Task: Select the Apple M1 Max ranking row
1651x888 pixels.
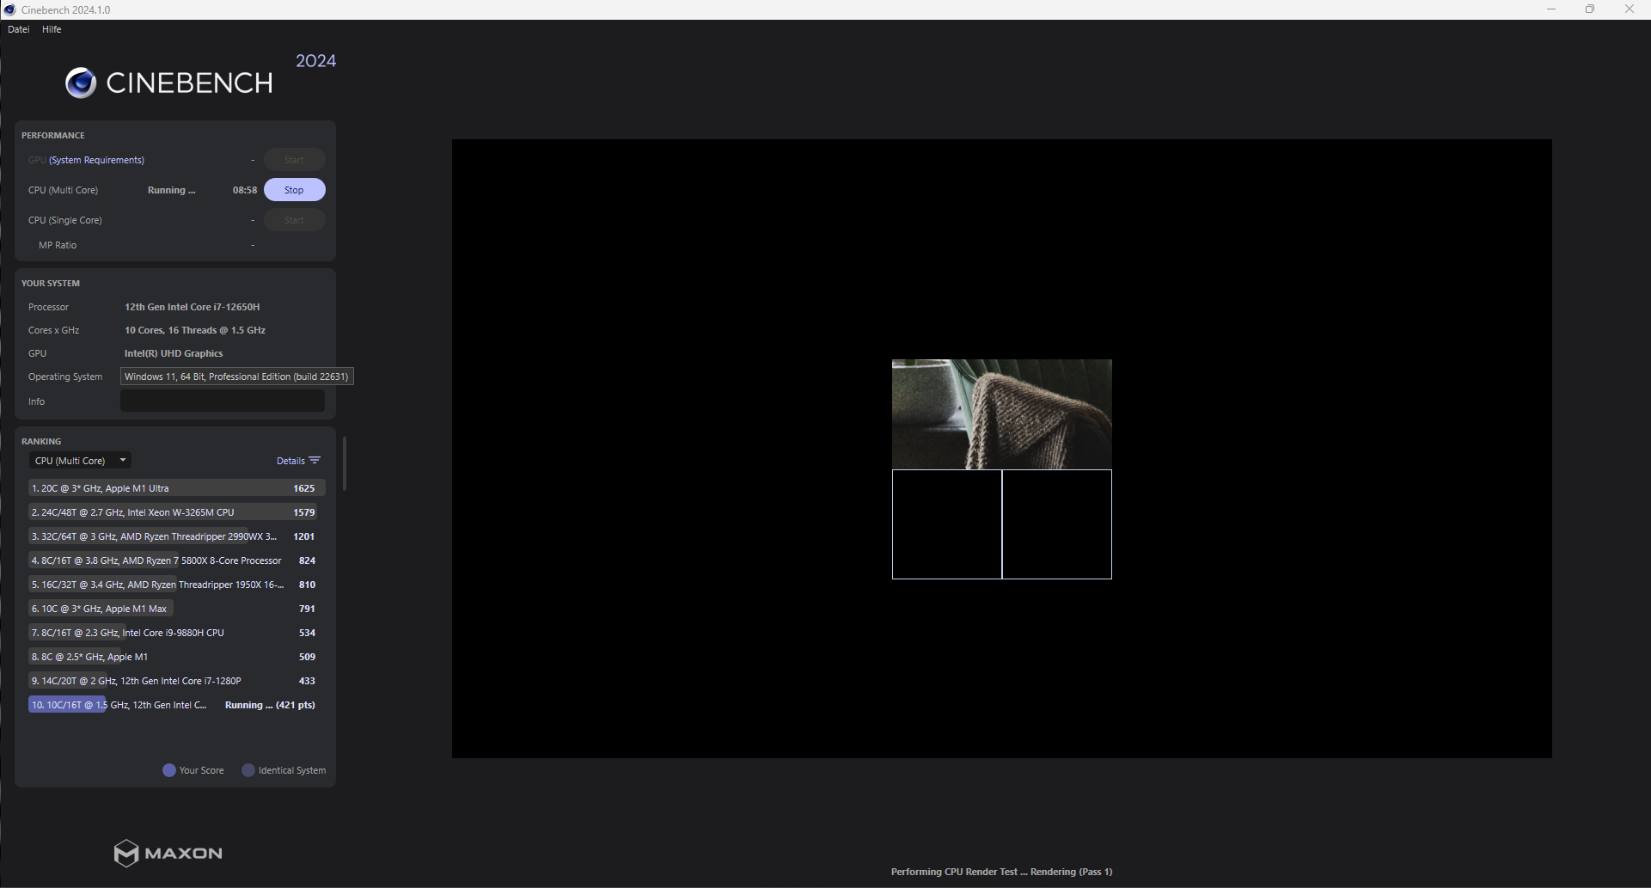Action: click(x=176, y=609)
